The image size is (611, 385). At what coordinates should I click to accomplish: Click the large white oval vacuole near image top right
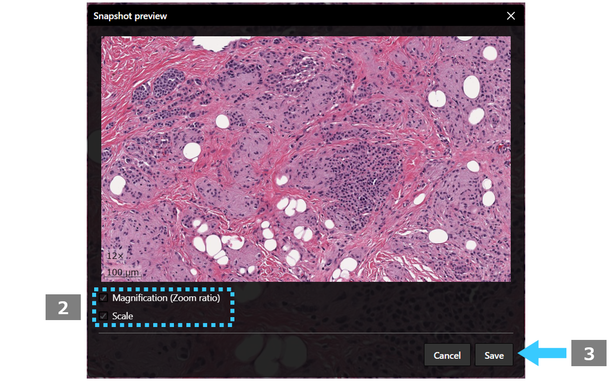pos(471,87)
